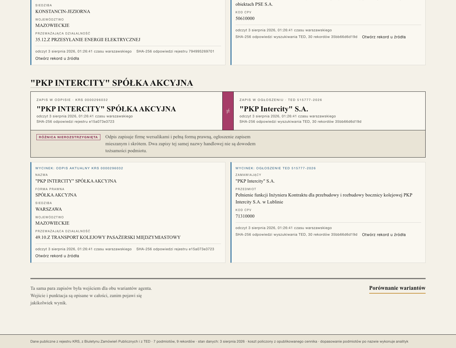
Task: Click bold "PKP INTERCITY" SPÓŁKA AKCYJNA title under ZAPIS W ODPISIE
Action: click(106, 109)
